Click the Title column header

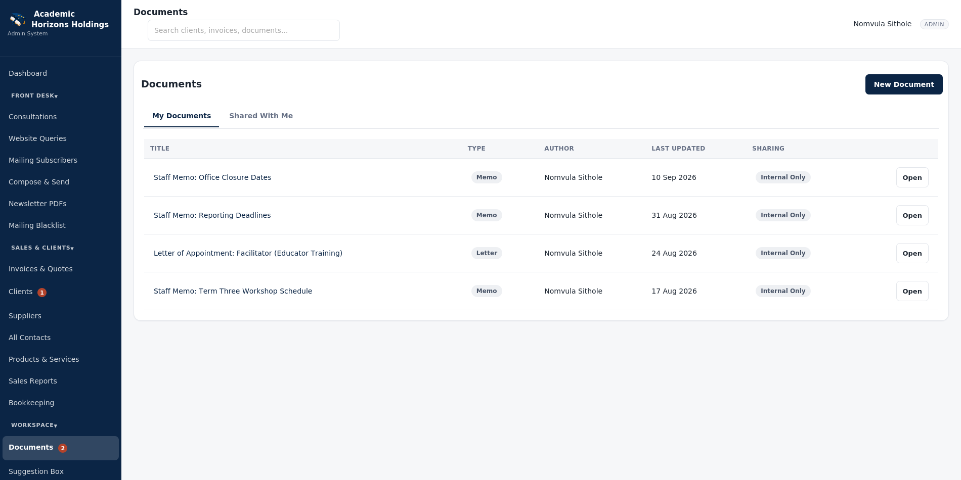[x=160, y=149]
